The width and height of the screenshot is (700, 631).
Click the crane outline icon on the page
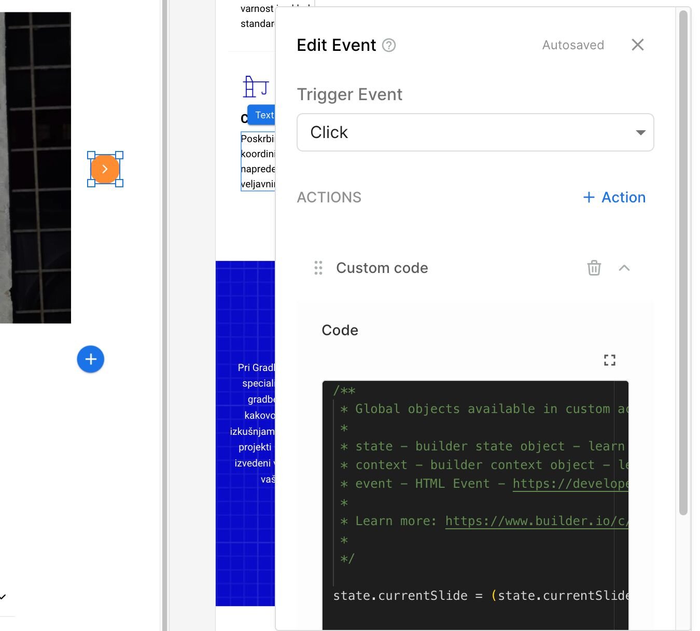[255, 87]
